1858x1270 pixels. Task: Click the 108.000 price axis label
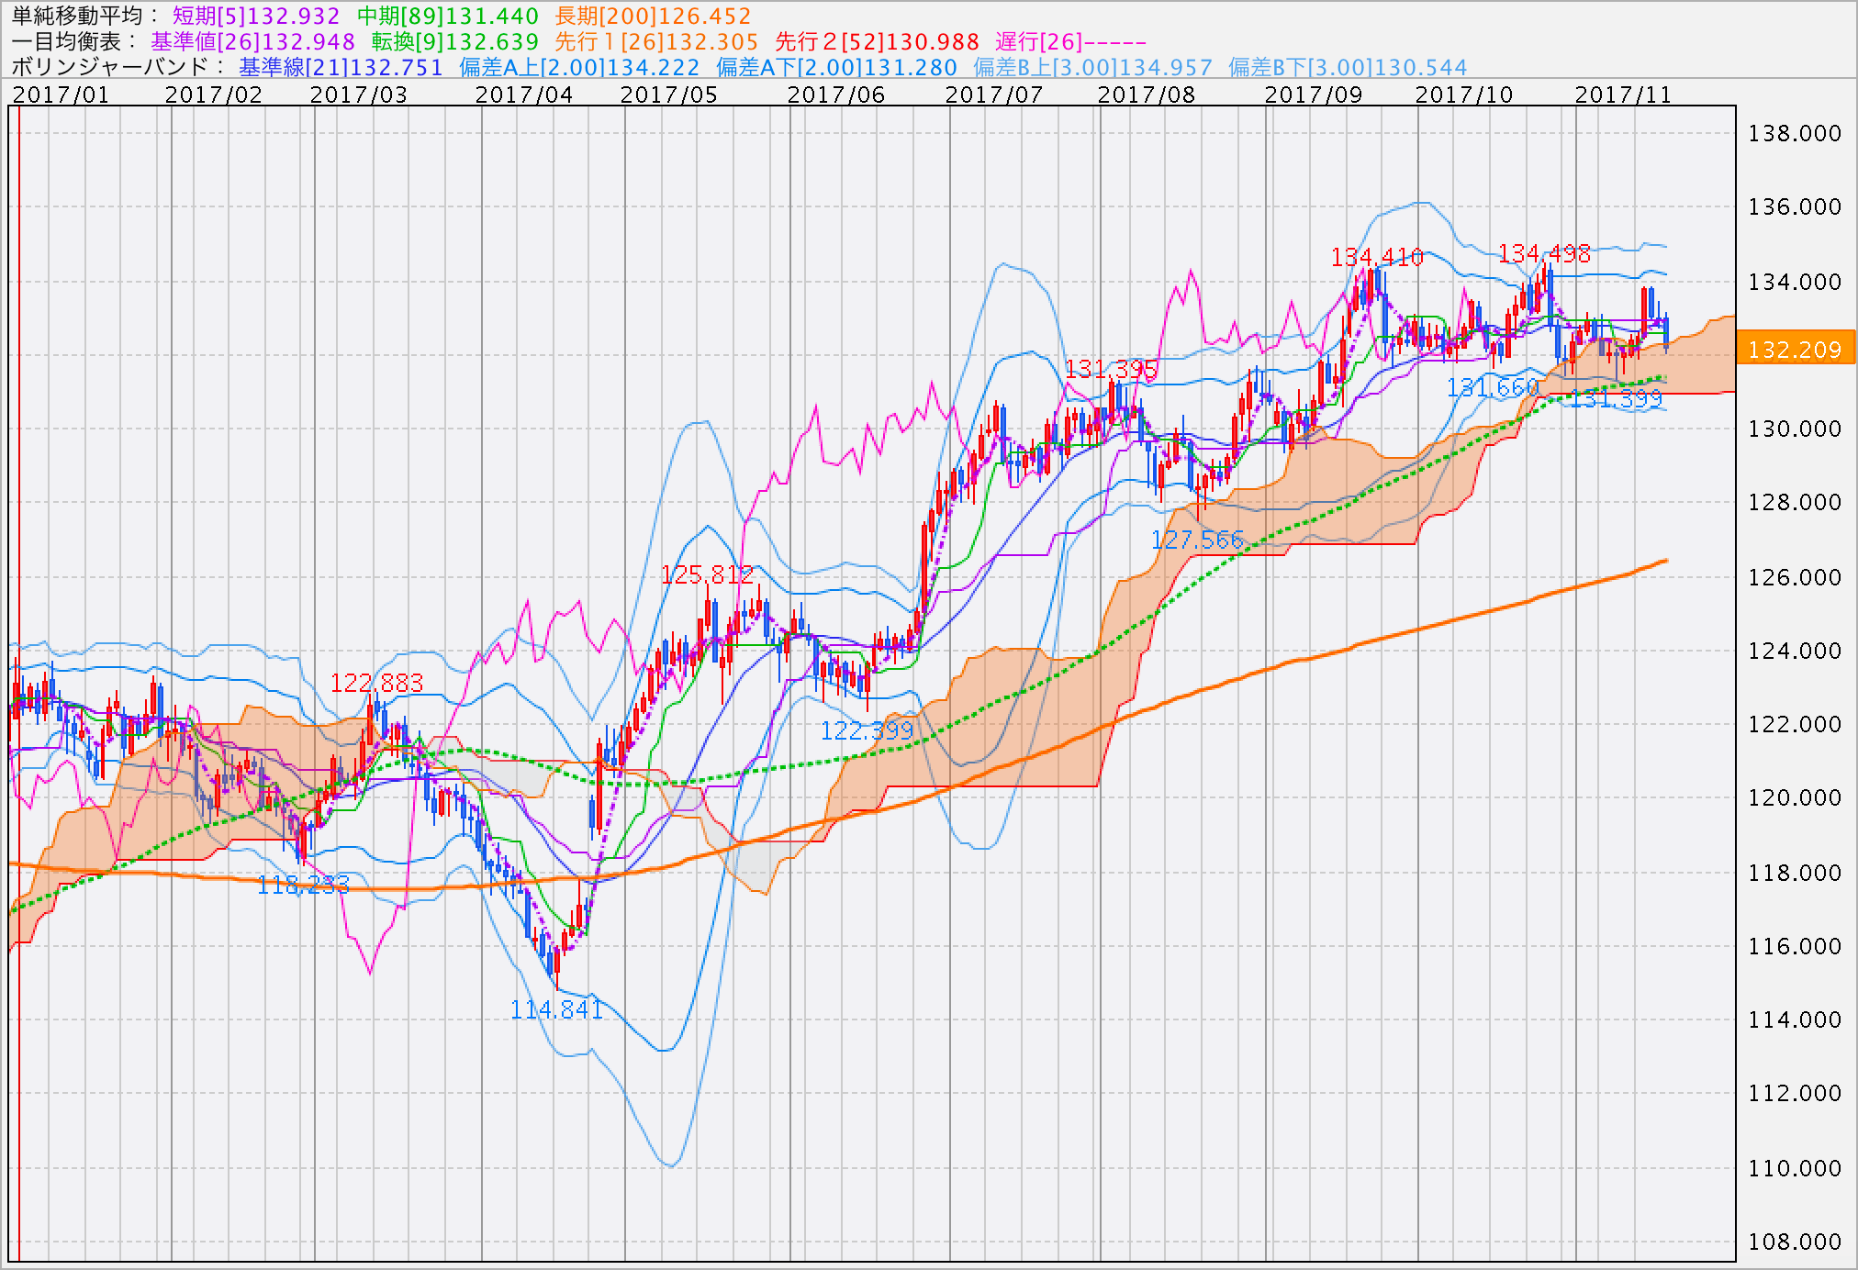click(x=1795, y=1242)
